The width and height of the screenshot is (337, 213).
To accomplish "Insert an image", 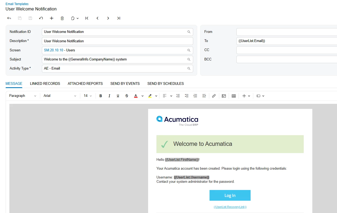I will tap(224, 96).
